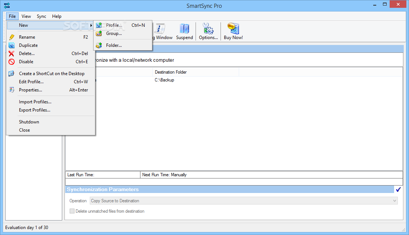This screenshot has height=235, width=409.
Task: Click the Create ShortCut icon
Action: pos(12,74)
